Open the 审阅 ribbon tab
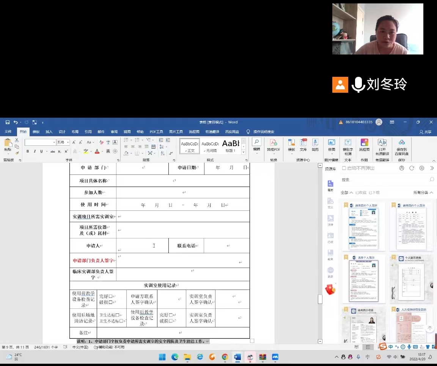 tap(114, 132)
